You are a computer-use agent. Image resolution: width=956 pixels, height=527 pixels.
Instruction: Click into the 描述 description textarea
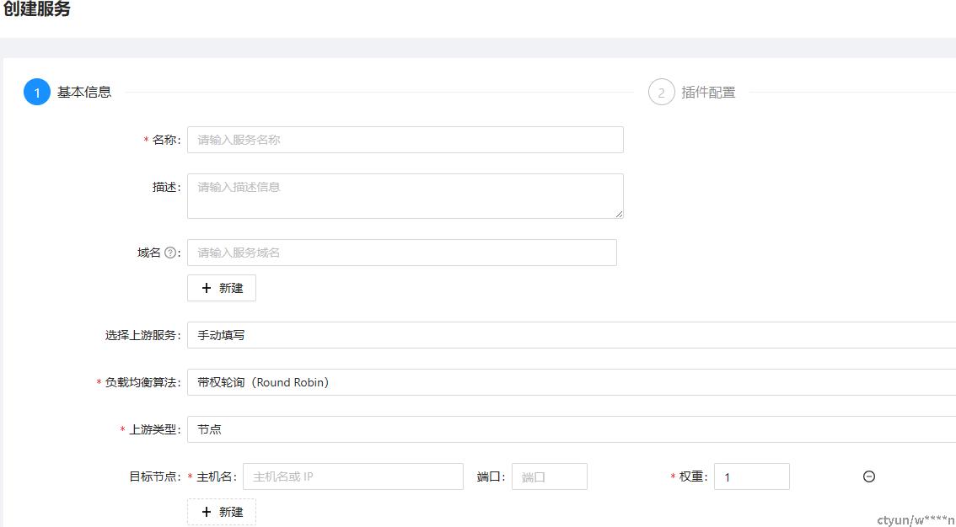coord(405,195)
